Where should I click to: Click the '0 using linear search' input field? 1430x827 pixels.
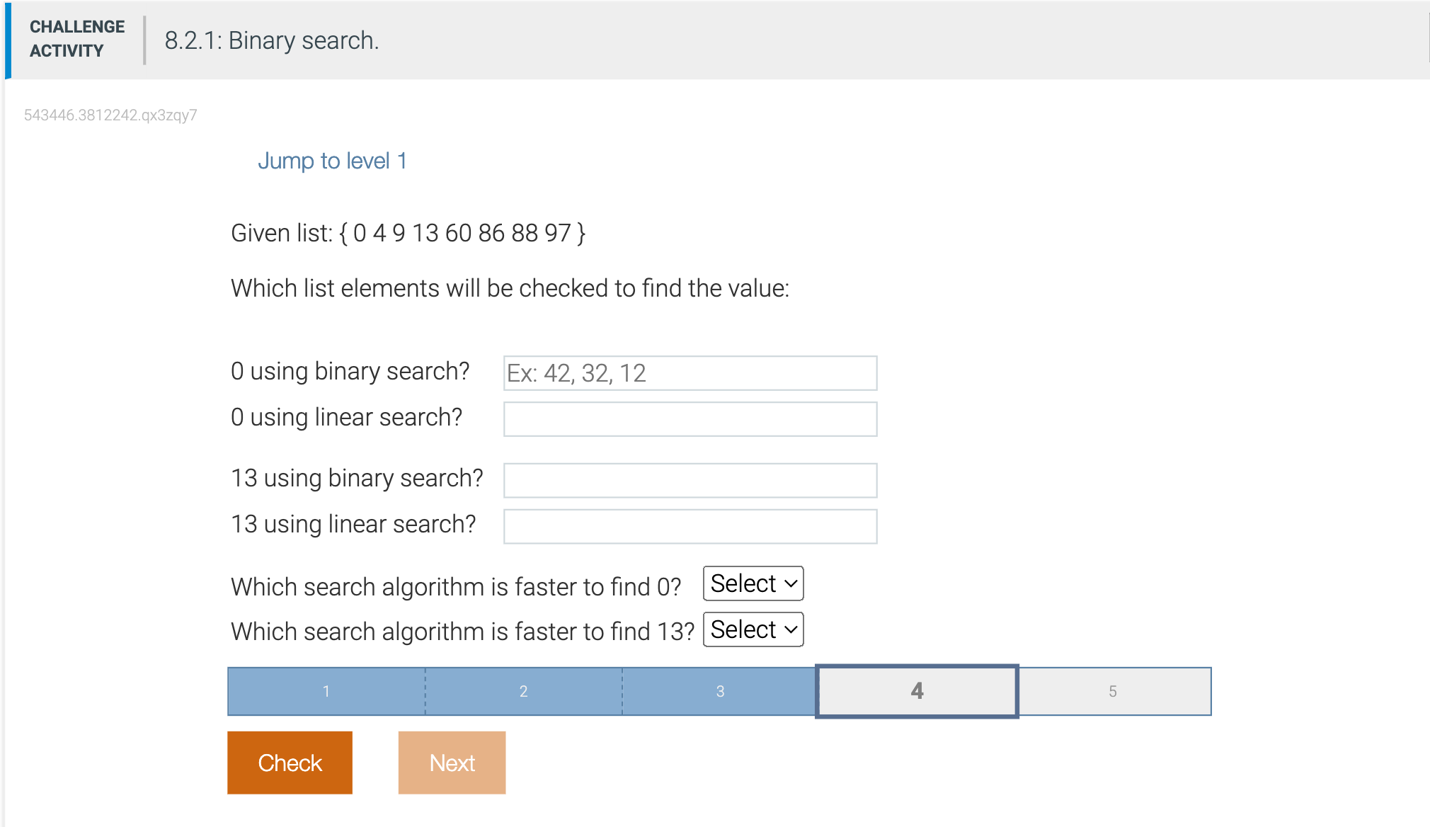(x=689, y=418)
